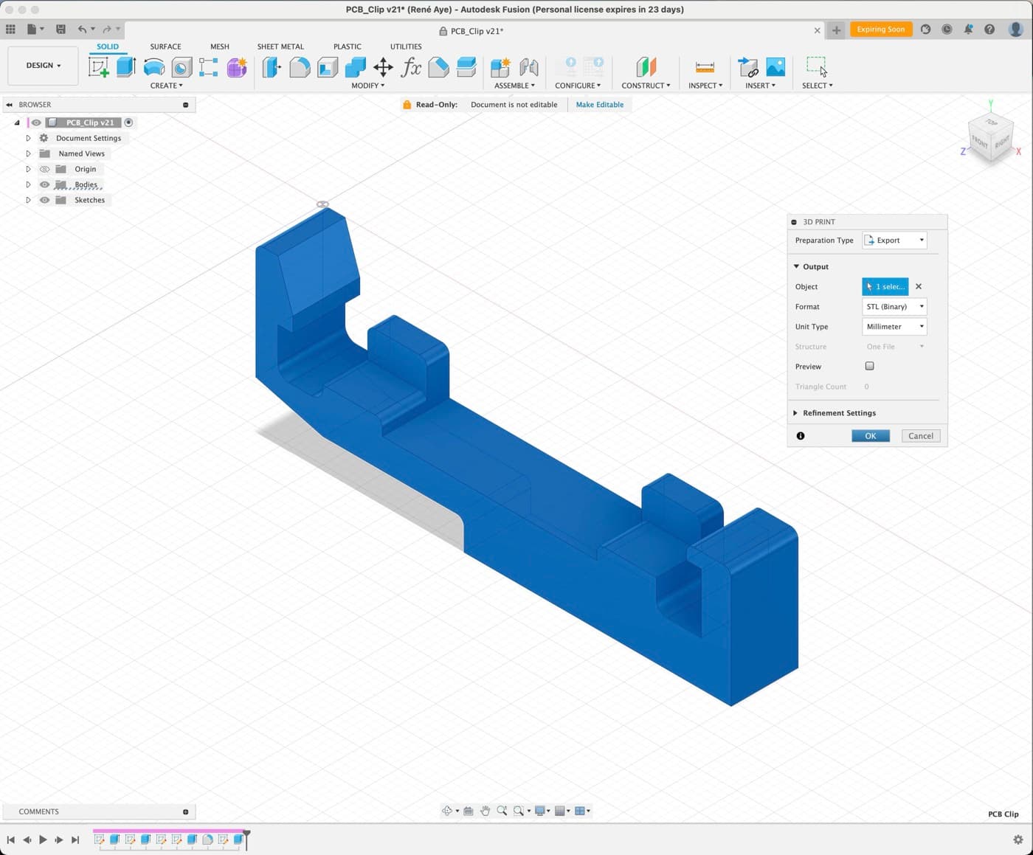Choose the Fillet tool icon
This screenshot has height=855, width=1033.
tap(300, 67)
